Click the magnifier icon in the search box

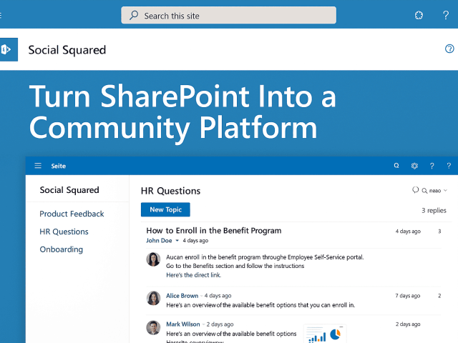[134, 15]
